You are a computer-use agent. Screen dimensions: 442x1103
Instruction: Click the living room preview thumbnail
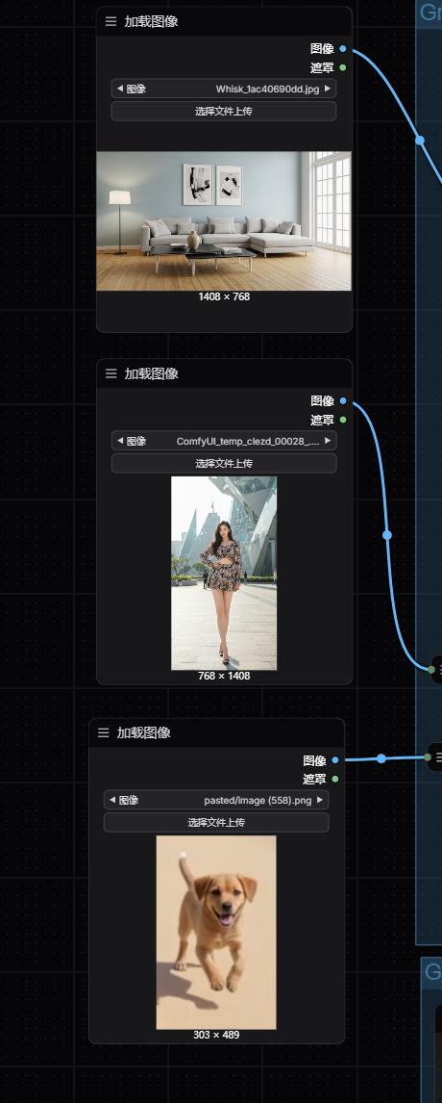pyautogui.click(x=224, y=220)
